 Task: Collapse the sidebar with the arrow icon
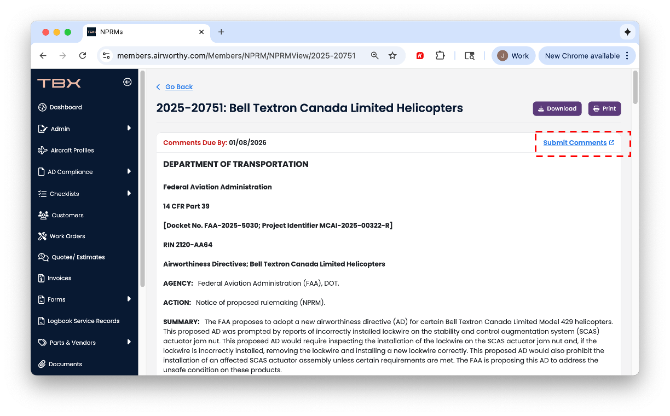(127, 82)
